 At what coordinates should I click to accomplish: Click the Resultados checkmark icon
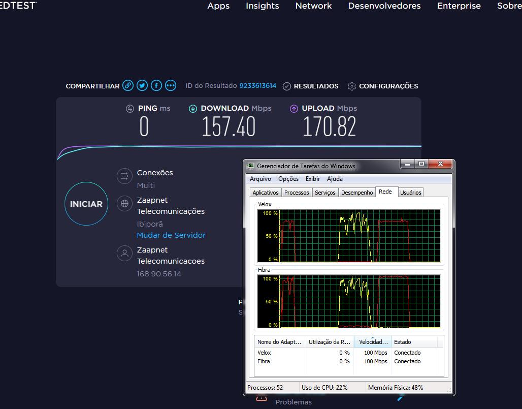(x=286, y=86)
